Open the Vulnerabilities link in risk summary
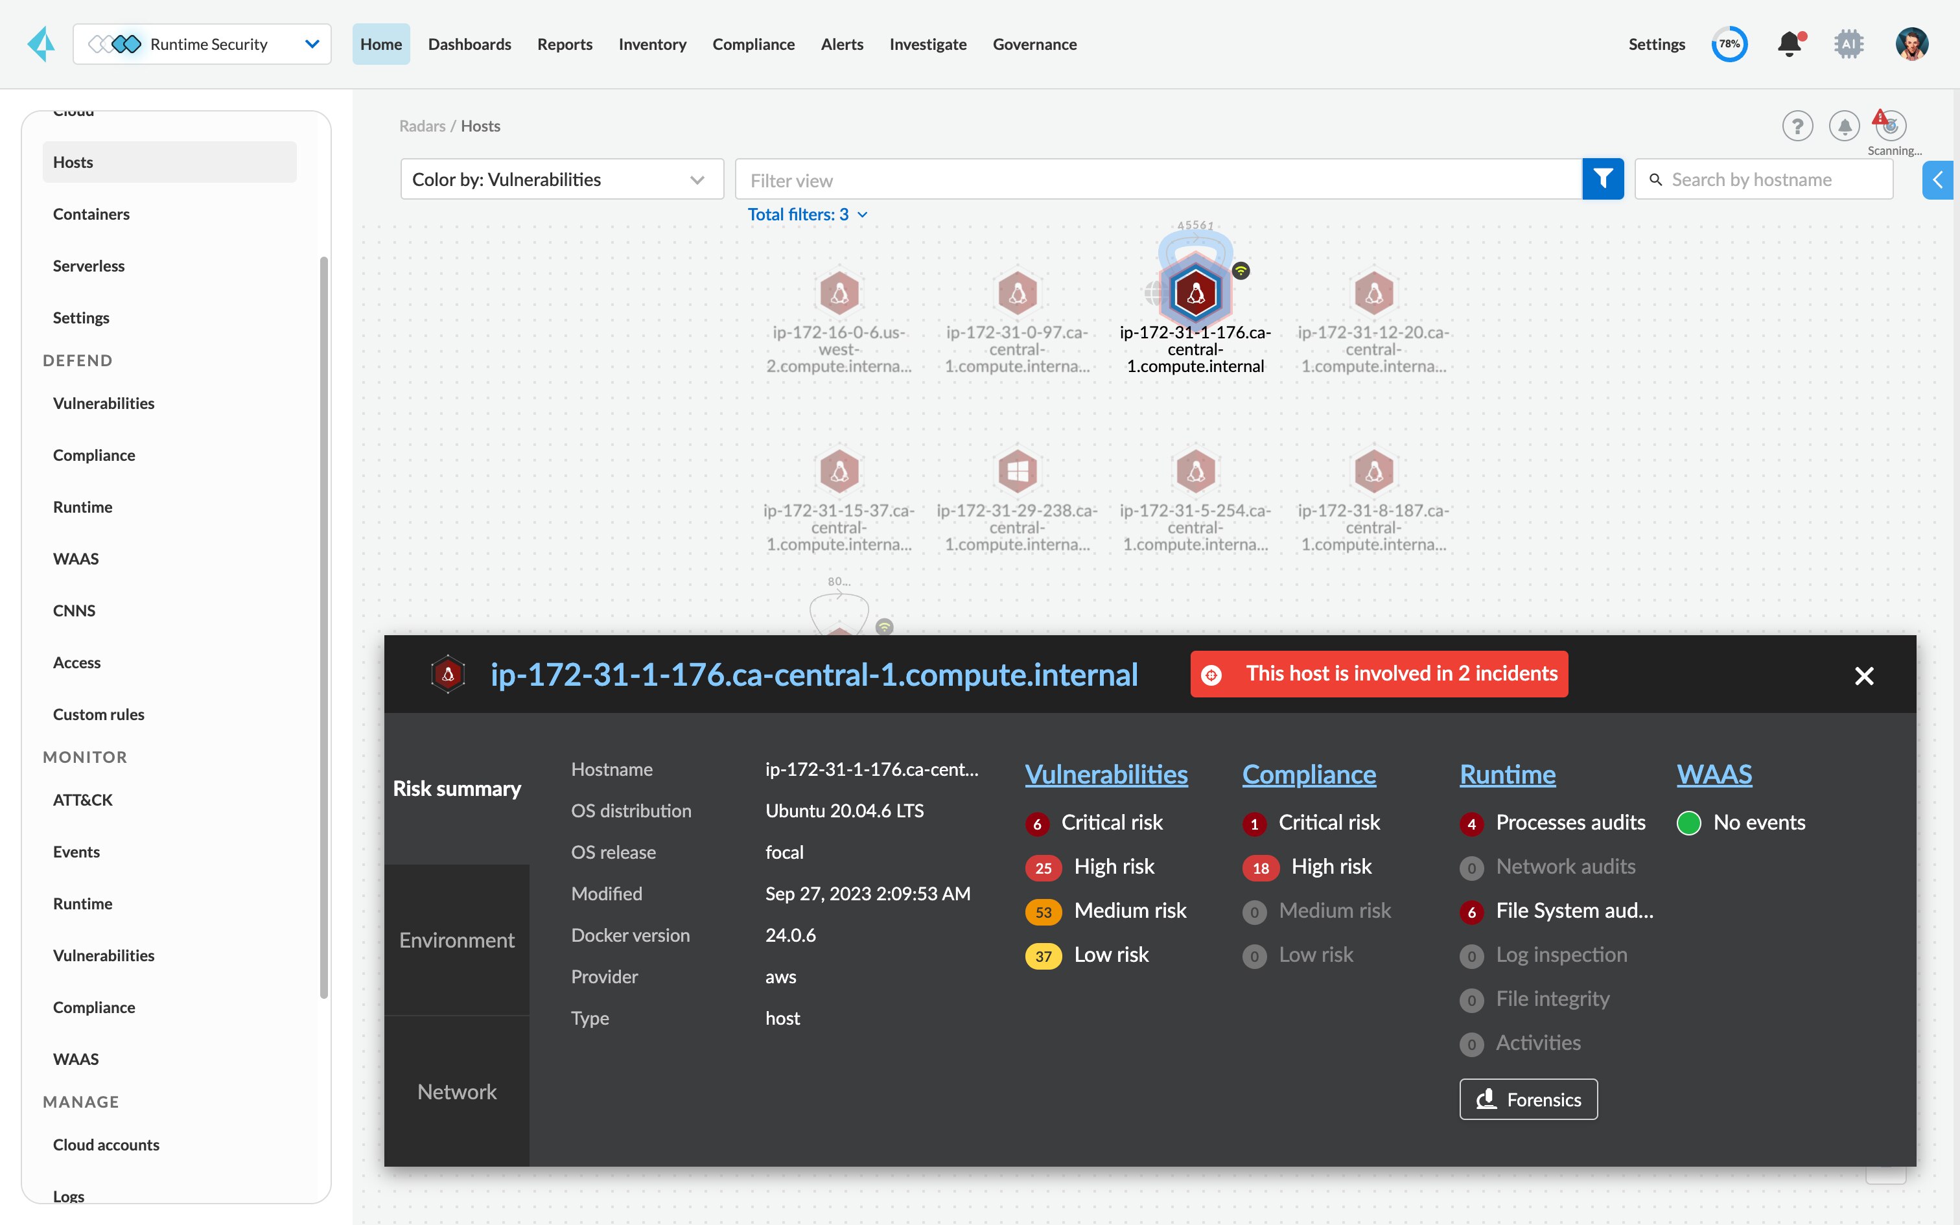This screenshot has width=1960, height=1225. [1106, 775]
